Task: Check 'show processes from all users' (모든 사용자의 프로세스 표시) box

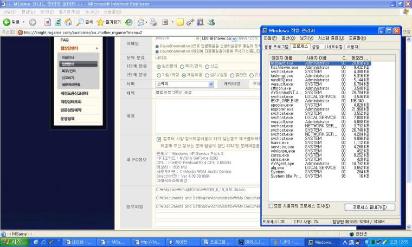Action: pos(271,206)
